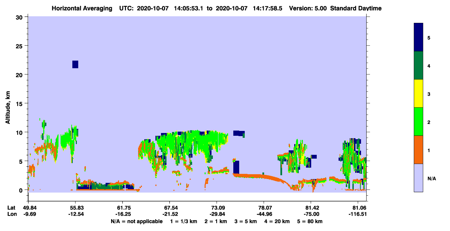Click the isolated dark blue block near 22 km altitude

pyautogui.click(x=75, y=64)
